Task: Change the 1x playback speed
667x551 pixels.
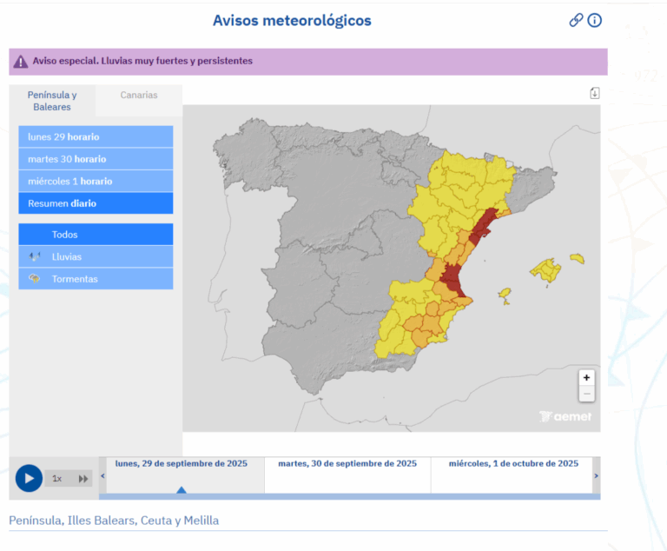Action: 57,479
